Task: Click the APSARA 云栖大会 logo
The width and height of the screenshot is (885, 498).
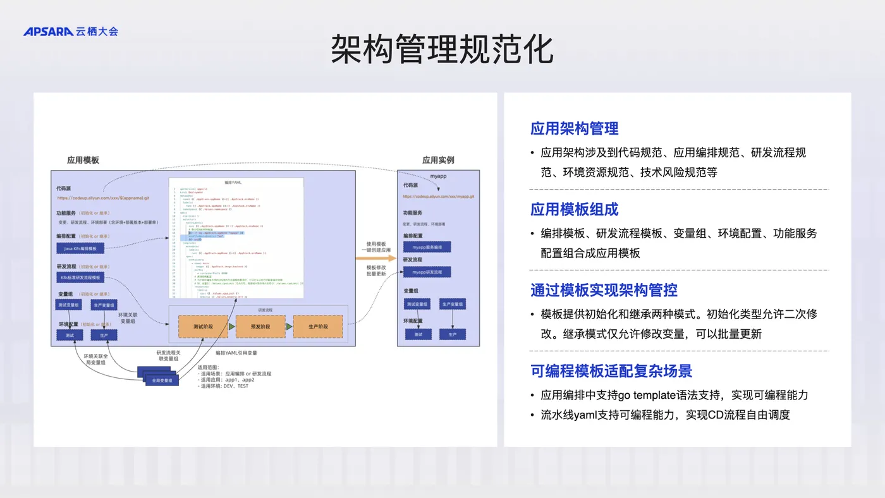Action: (71, 31)
